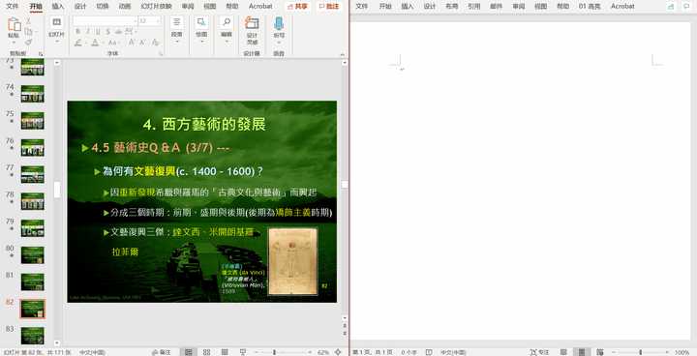
Task: Open the PowerPoint Insert tab
Action: (x=58, y=6)
